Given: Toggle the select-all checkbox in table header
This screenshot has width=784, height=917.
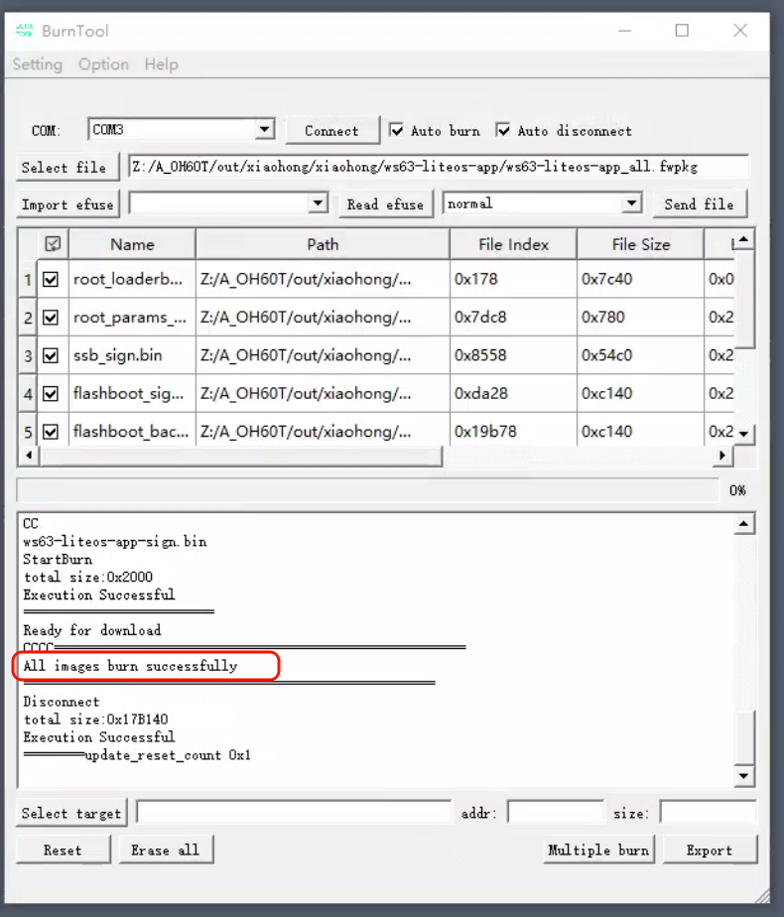Looking at the screenshot, I should click(53, 244).
